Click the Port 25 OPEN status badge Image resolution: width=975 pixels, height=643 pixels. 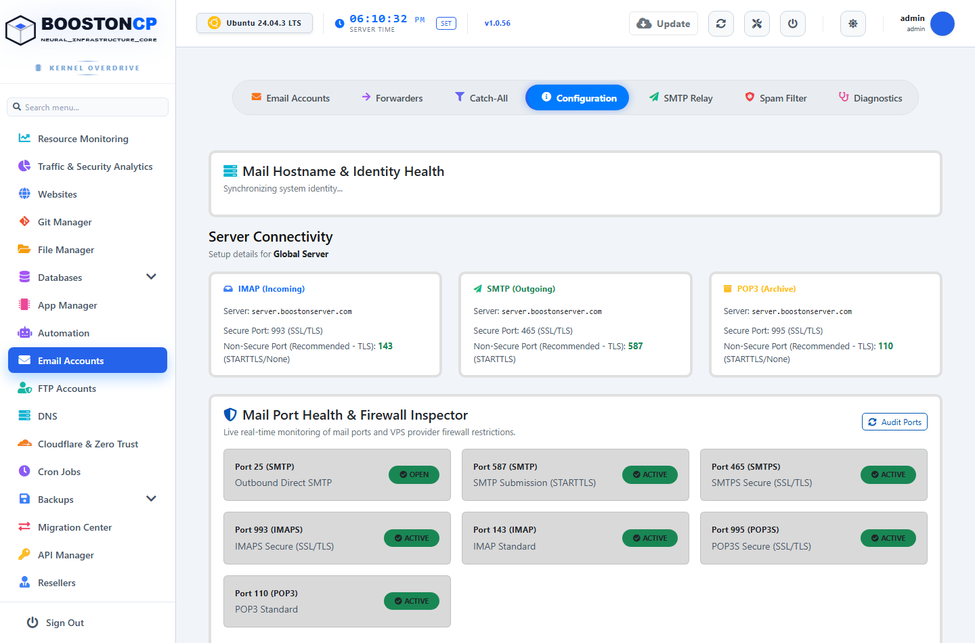pos(414,474)
